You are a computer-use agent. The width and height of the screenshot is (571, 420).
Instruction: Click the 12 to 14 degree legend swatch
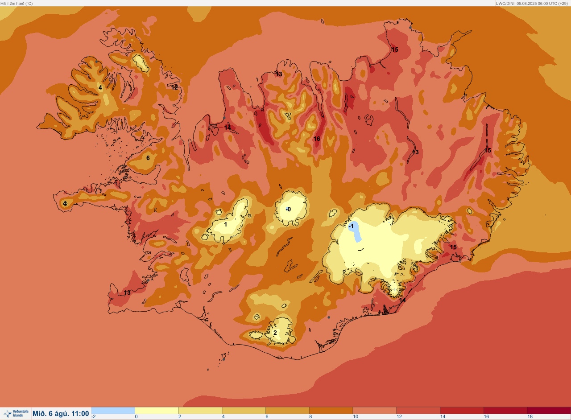(418, 410)
